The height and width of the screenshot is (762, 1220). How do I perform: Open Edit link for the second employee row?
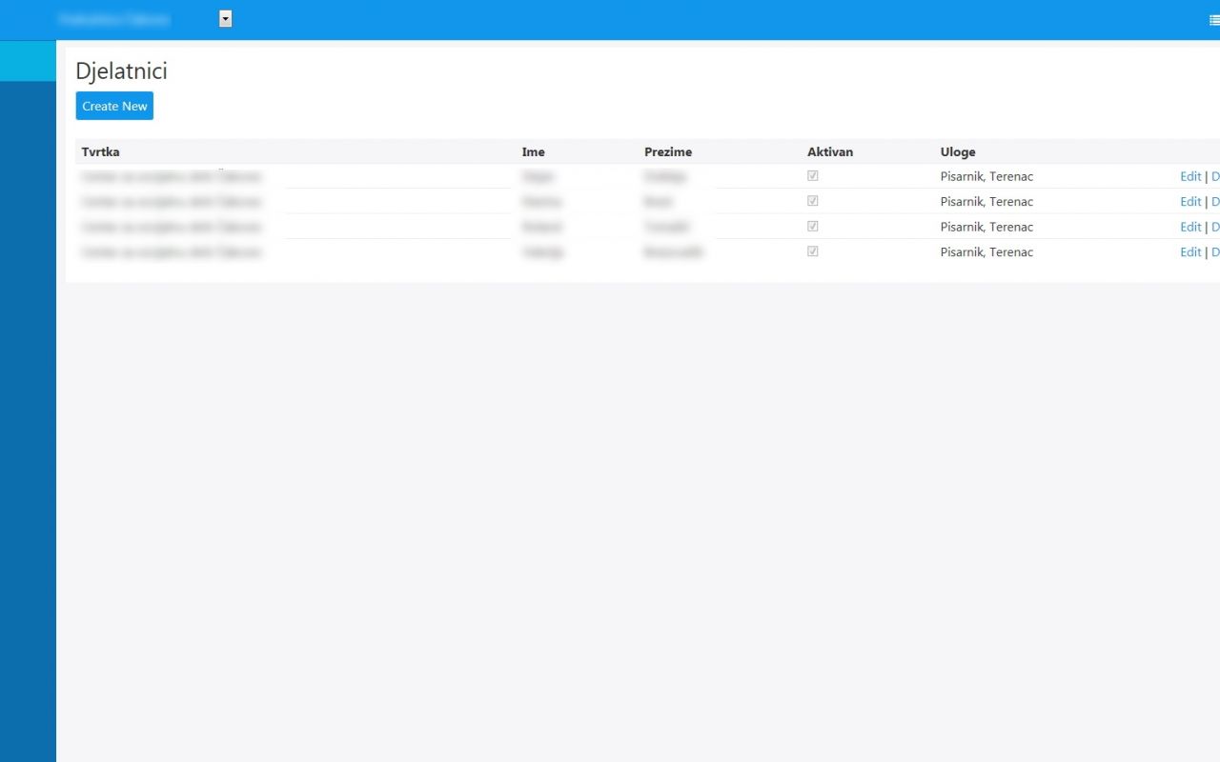point(1190,201)
